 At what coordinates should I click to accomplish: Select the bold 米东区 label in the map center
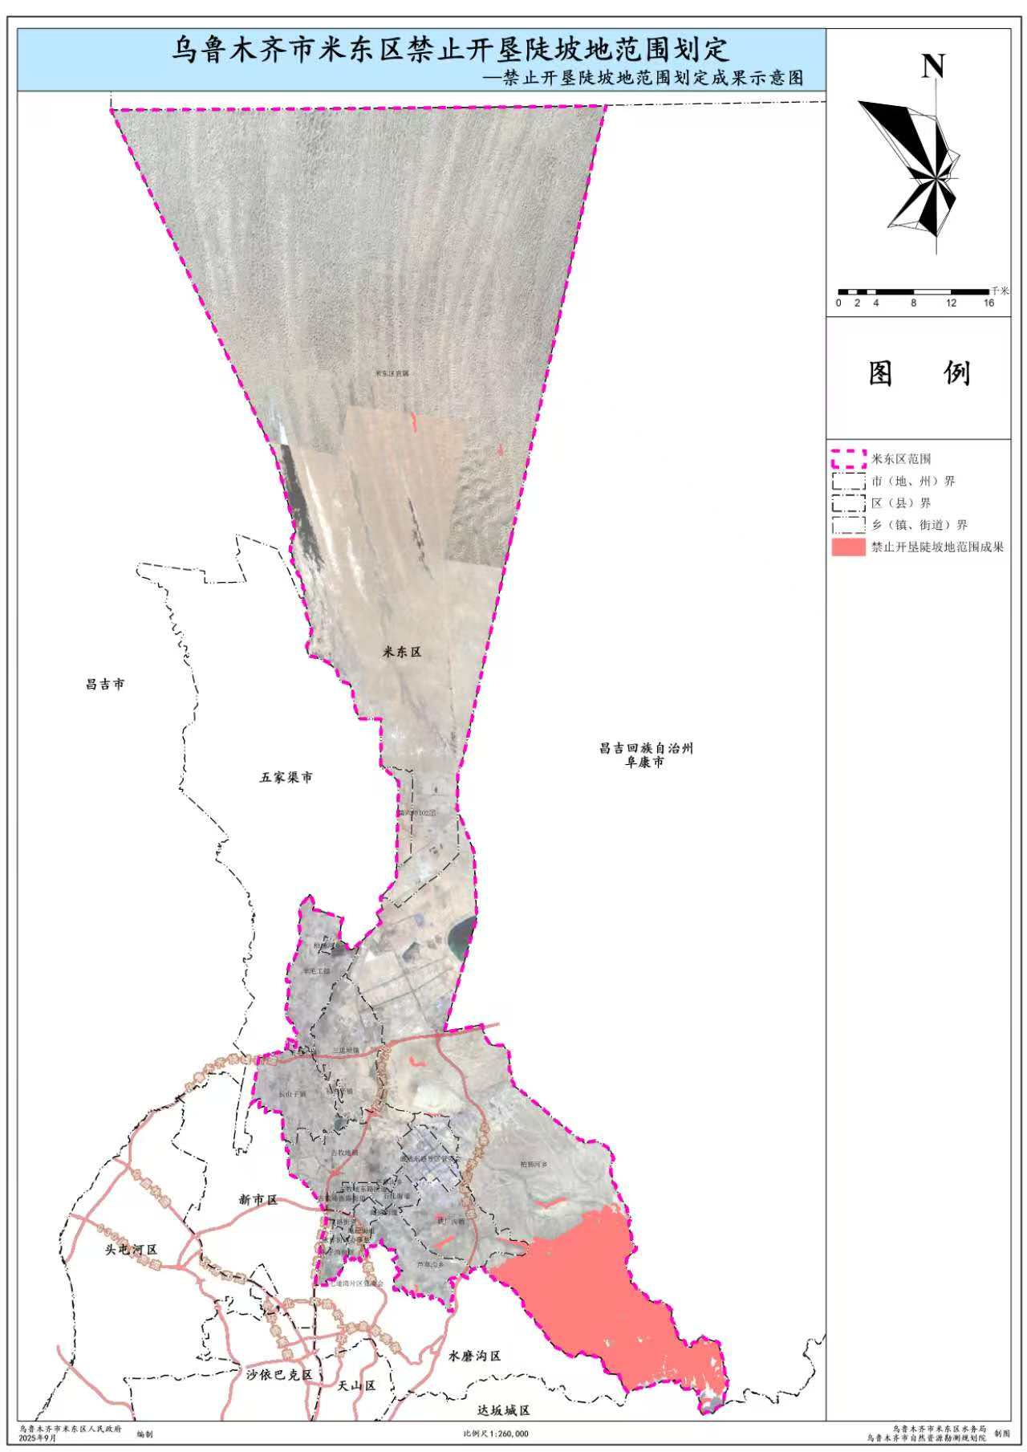point(401,653)
